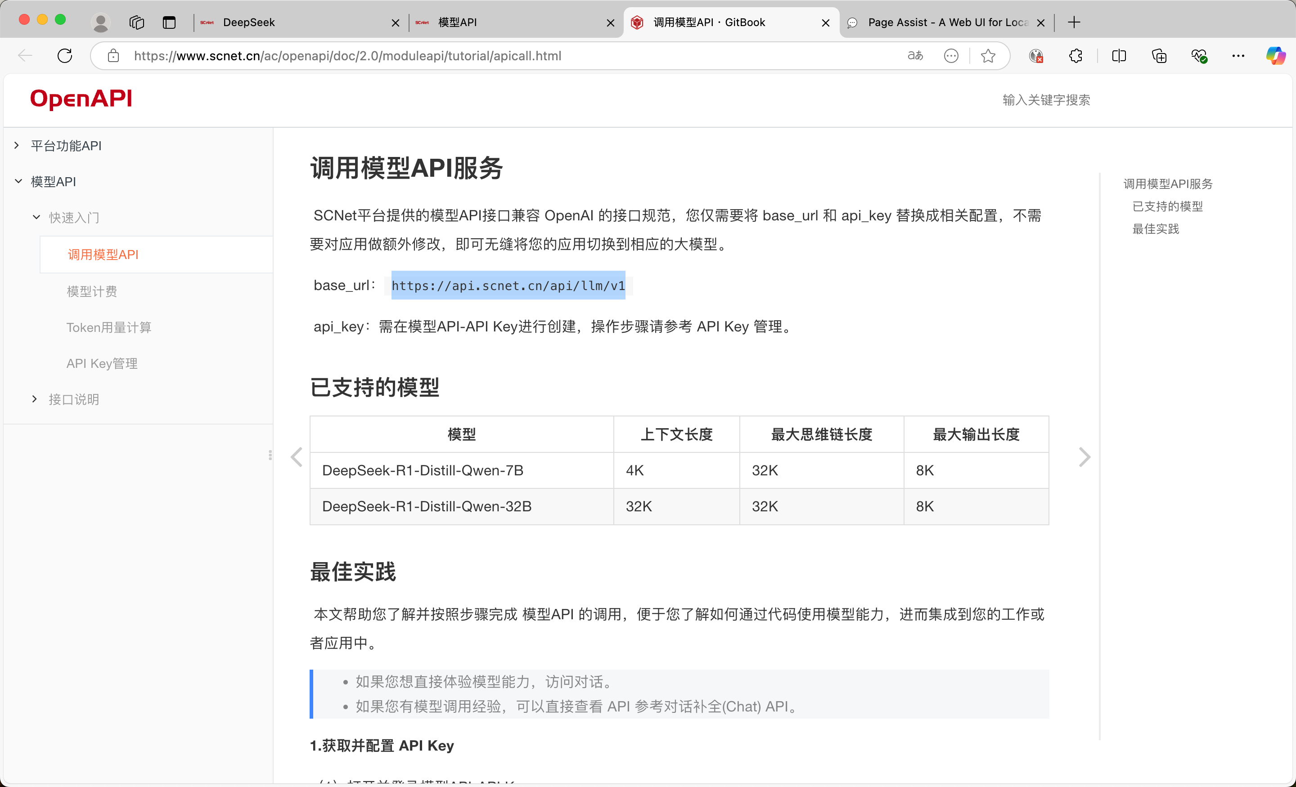Click the OpenAPI logo
Screen dimensions: 1296x787
point(81,99)
